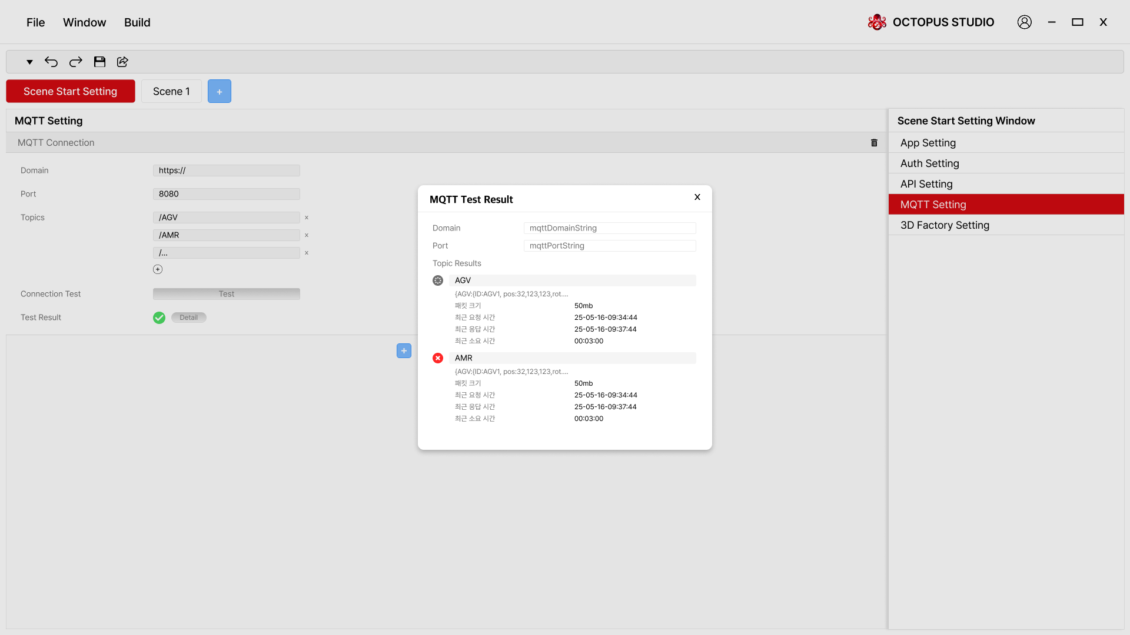Open the user account profile icon

pos(1024,22)
